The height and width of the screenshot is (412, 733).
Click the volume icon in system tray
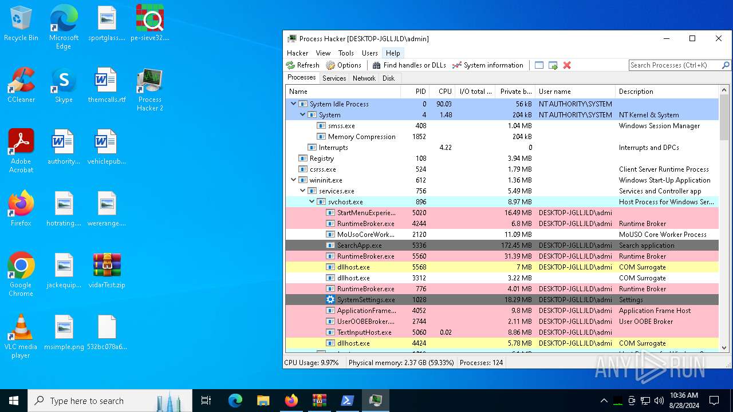pyautogui.click(x=659, y=401)
